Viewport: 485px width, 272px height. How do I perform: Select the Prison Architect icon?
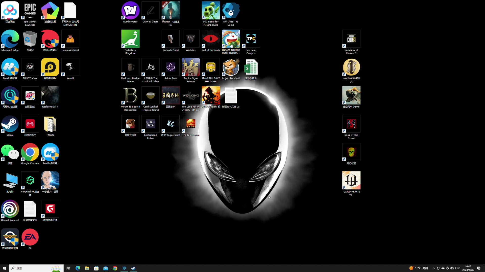(x=70, y=41)
